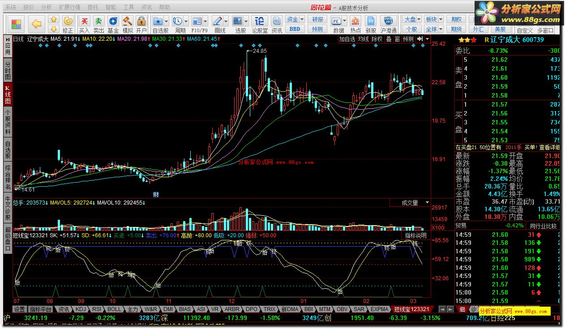Click the 同行业比较 button
Screen dimensions: 565x329
[544, 226]
